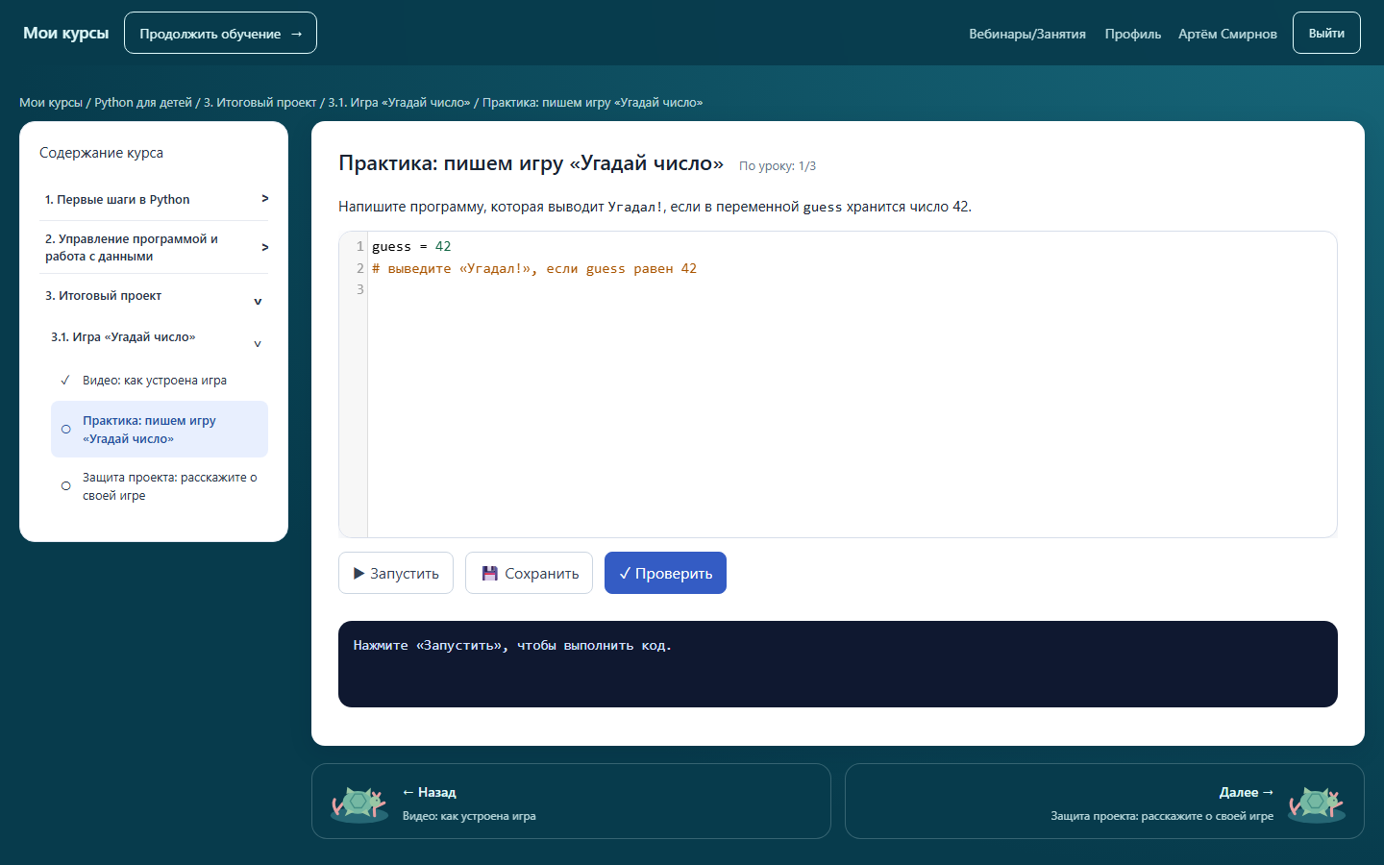Open Профиль in the top navigation
Viewport: 1384px width, 865px height.
1133,34
